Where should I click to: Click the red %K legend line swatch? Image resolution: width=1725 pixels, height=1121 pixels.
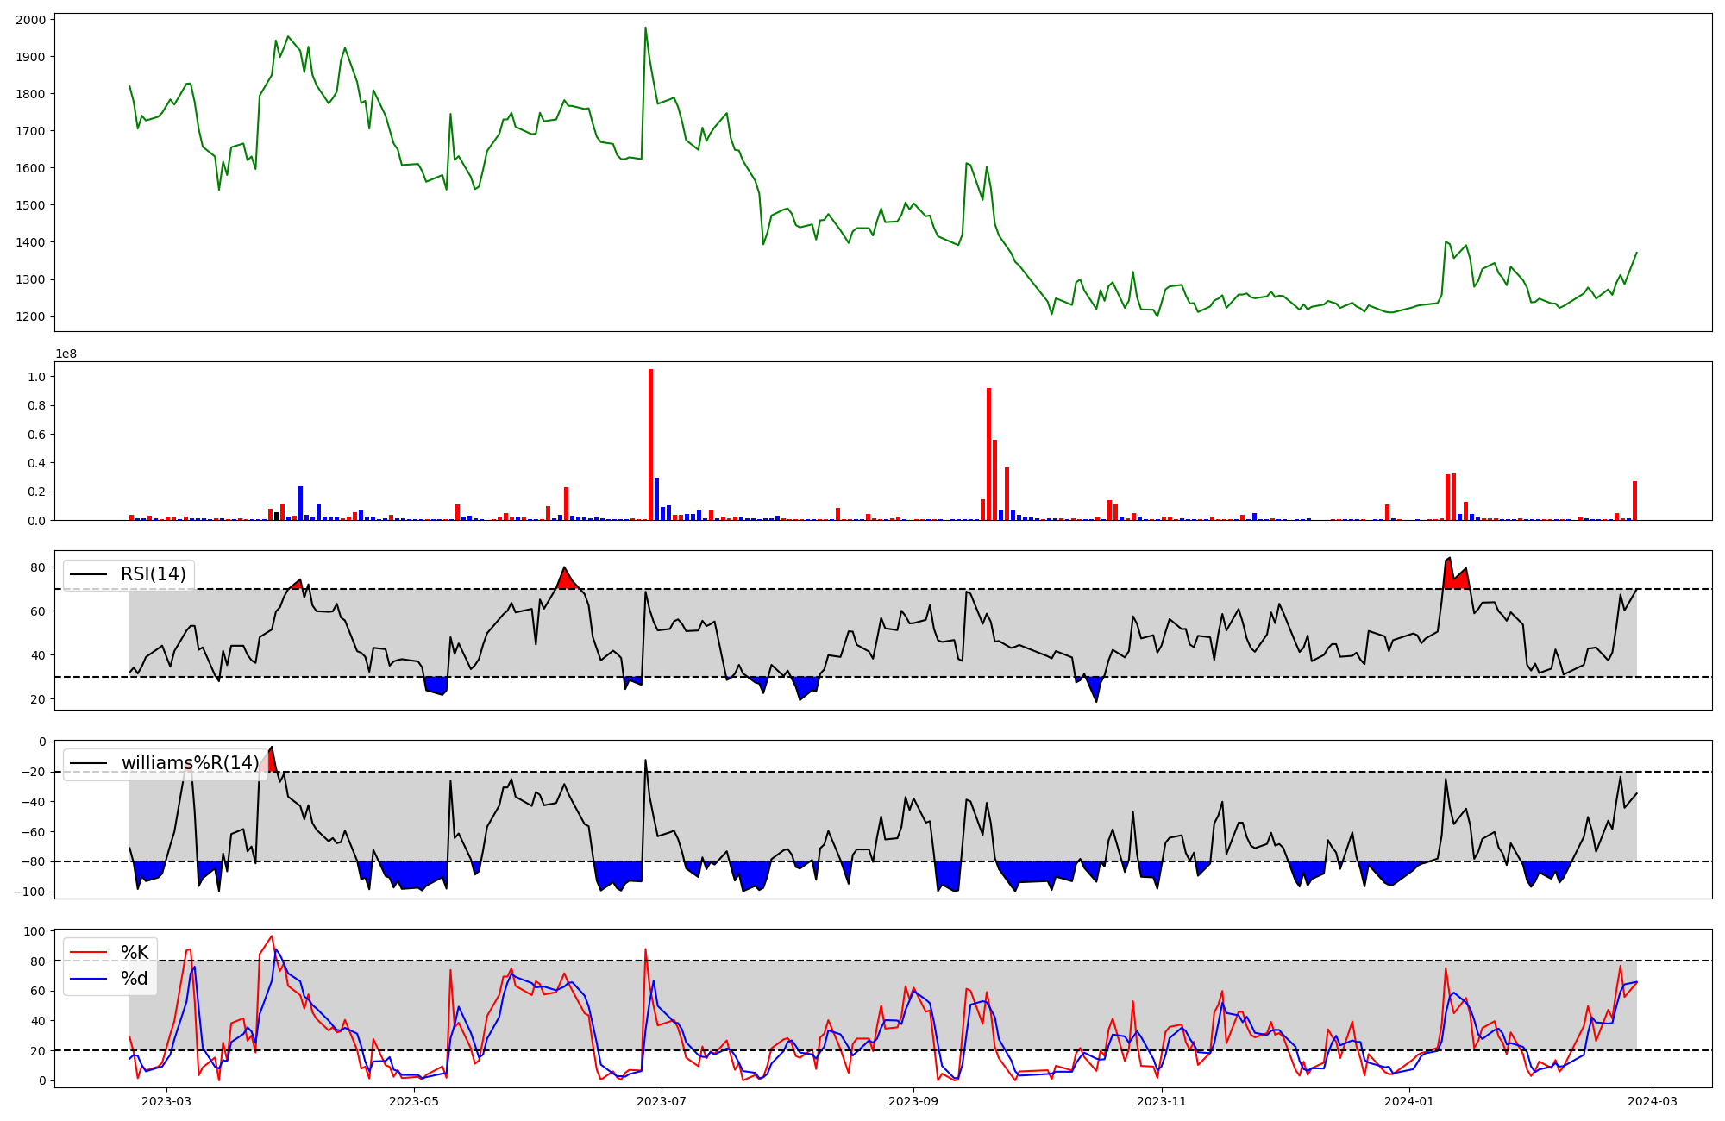89,953
